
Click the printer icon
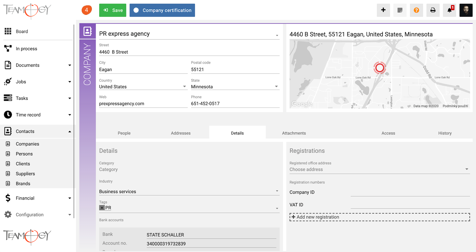(433, 10)
